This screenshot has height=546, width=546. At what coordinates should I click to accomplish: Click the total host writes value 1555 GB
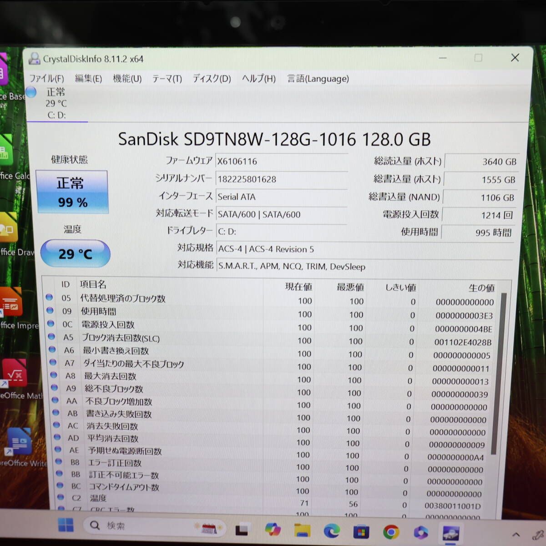click(481, 180)
